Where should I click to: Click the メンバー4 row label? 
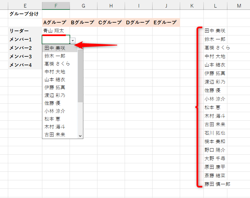25,65
